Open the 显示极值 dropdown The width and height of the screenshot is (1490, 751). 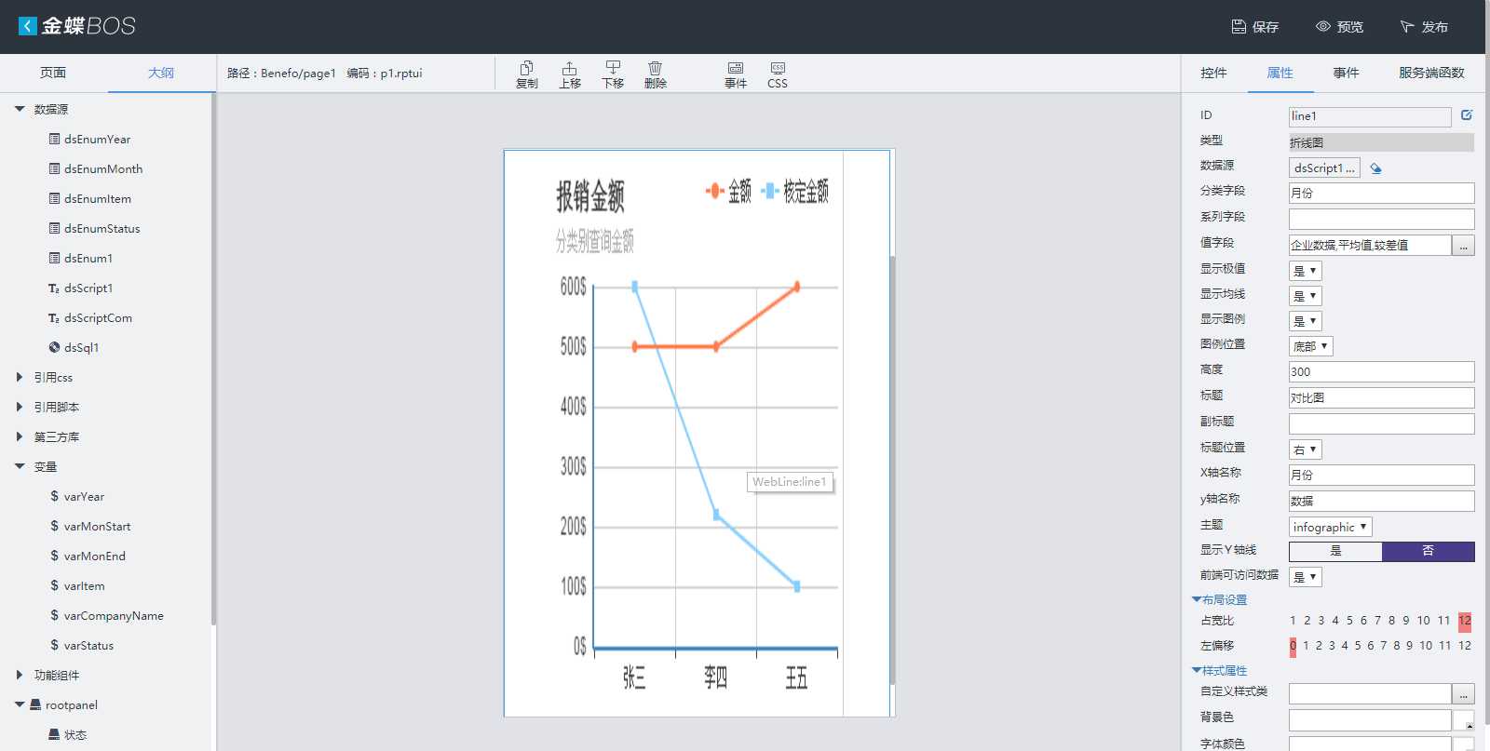click(x=1306, y=271)
